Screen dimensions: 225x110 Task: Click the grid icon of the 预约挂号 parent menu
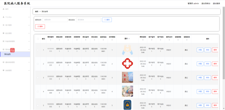4,49
